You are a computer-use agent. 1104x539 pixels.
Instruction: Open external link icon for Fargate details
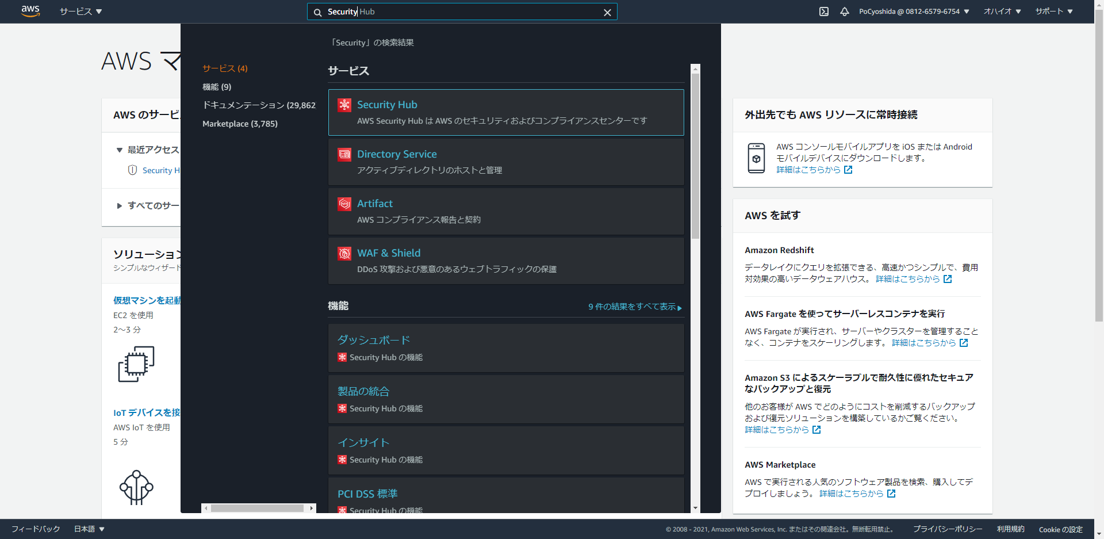(x=964, y=343)
